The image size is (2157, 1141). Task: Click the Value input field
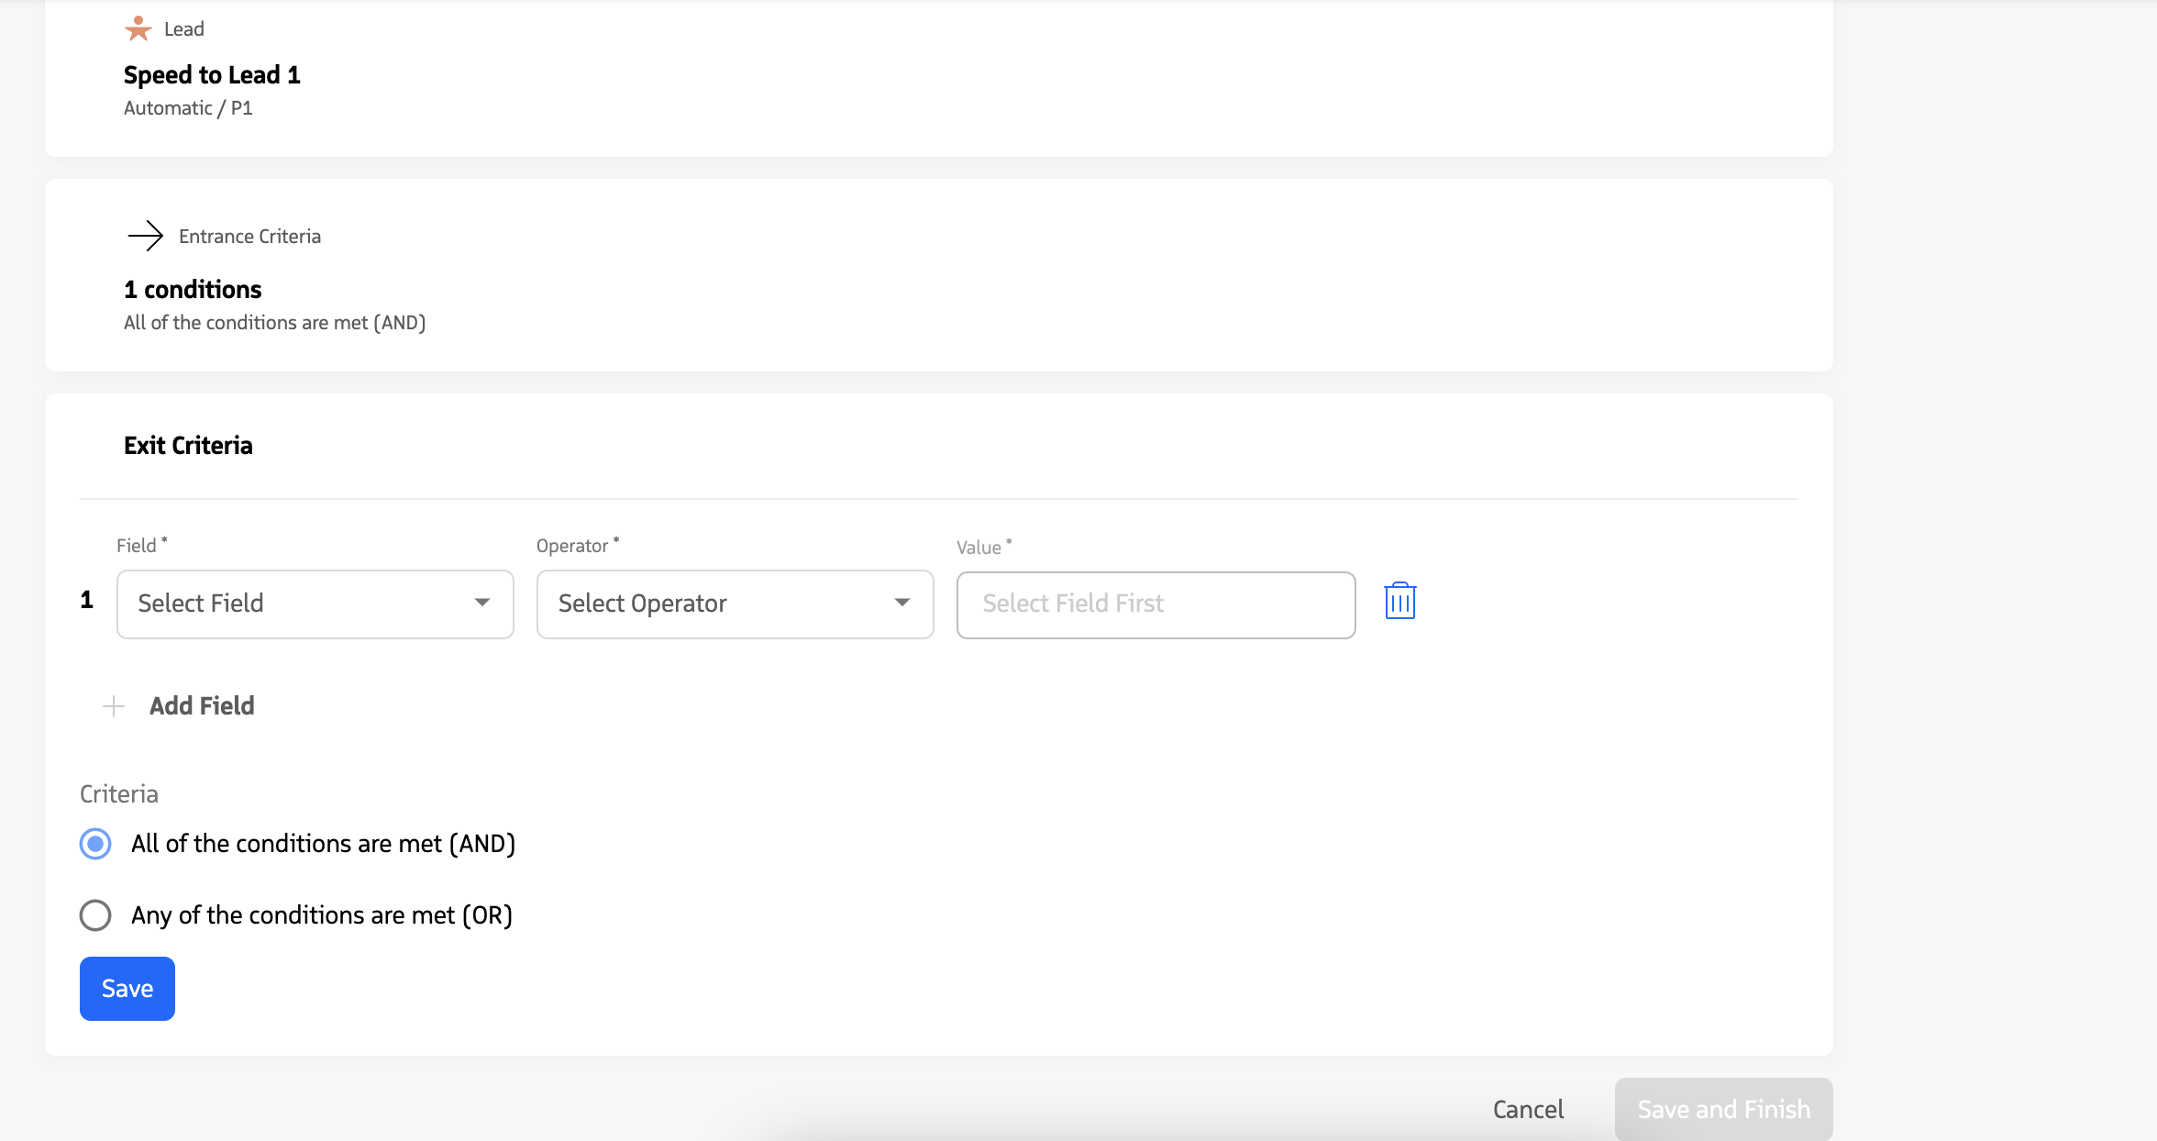click(x=1156, y=604)
